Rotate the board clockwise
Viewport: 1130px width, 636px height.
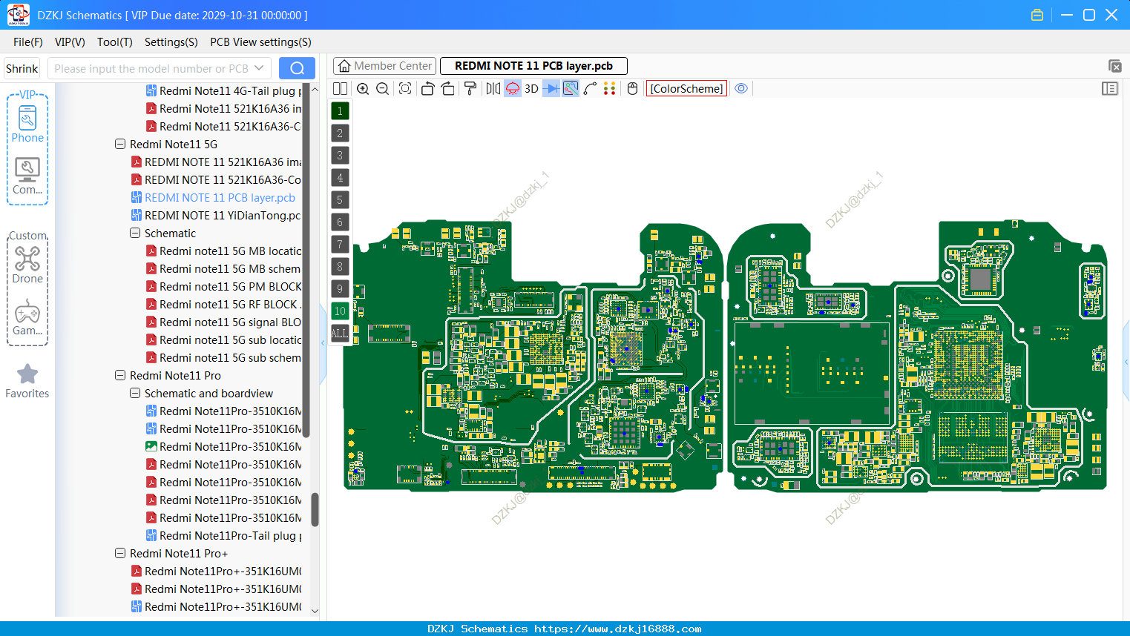tap(448, 88)
